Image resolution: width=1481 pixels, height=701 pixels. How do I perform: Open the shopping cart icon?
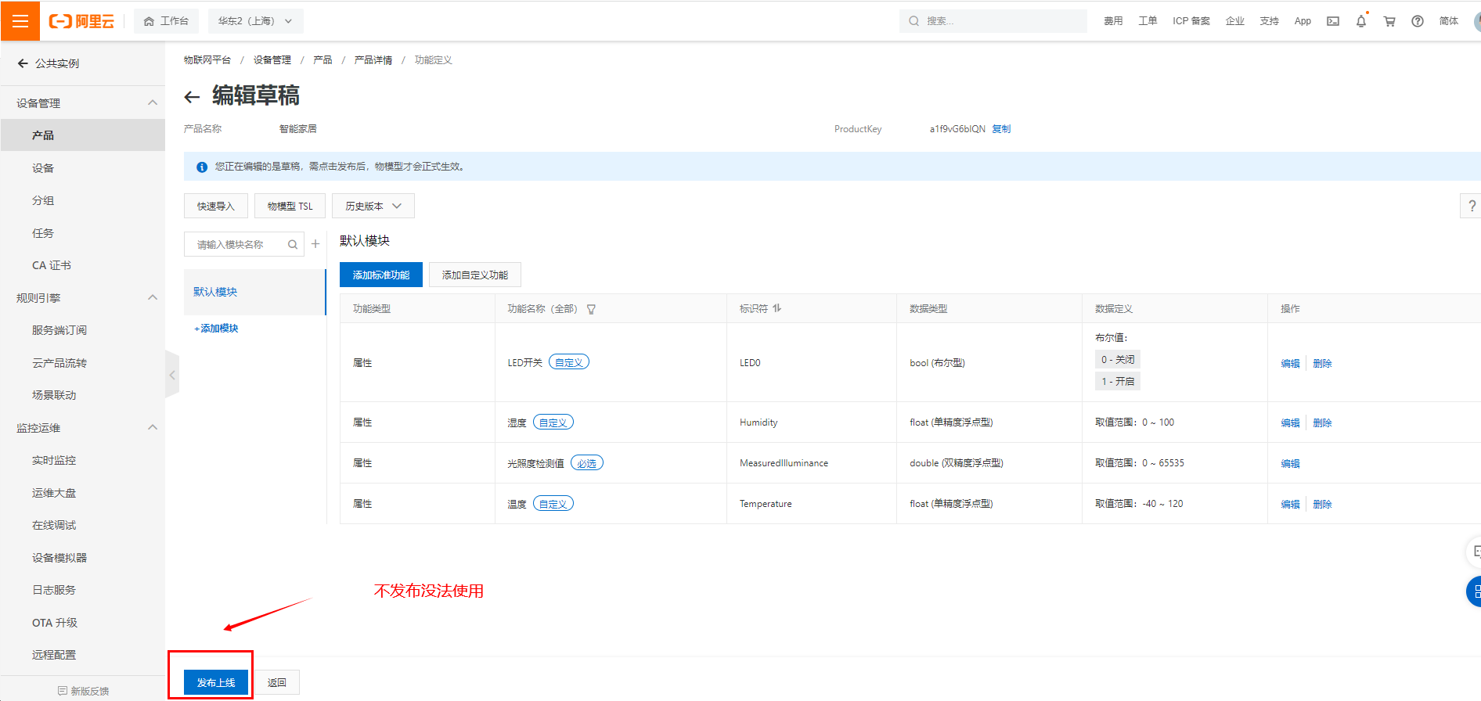pyautogui.click(x=1389, y=21)
